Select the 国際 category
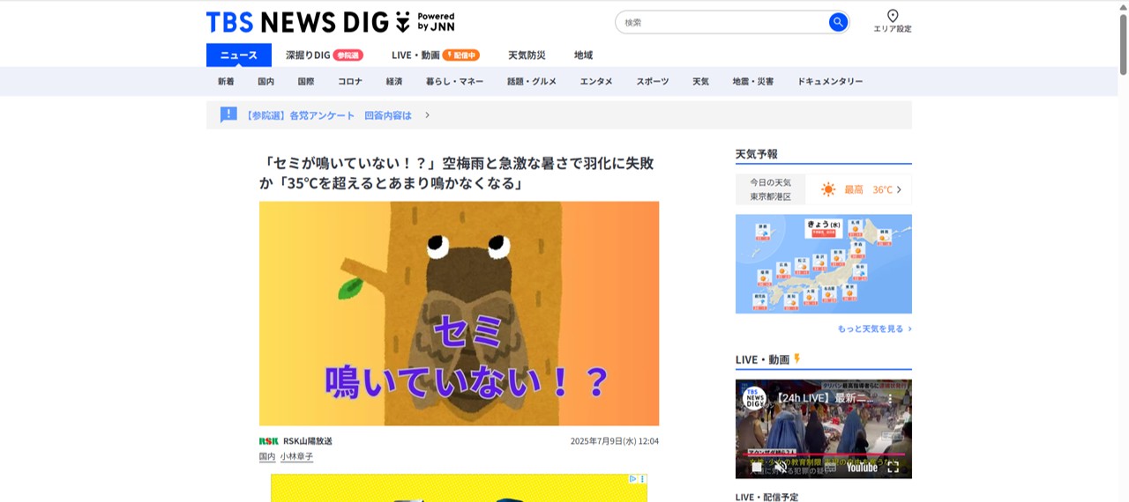 [x=305, y=81]
